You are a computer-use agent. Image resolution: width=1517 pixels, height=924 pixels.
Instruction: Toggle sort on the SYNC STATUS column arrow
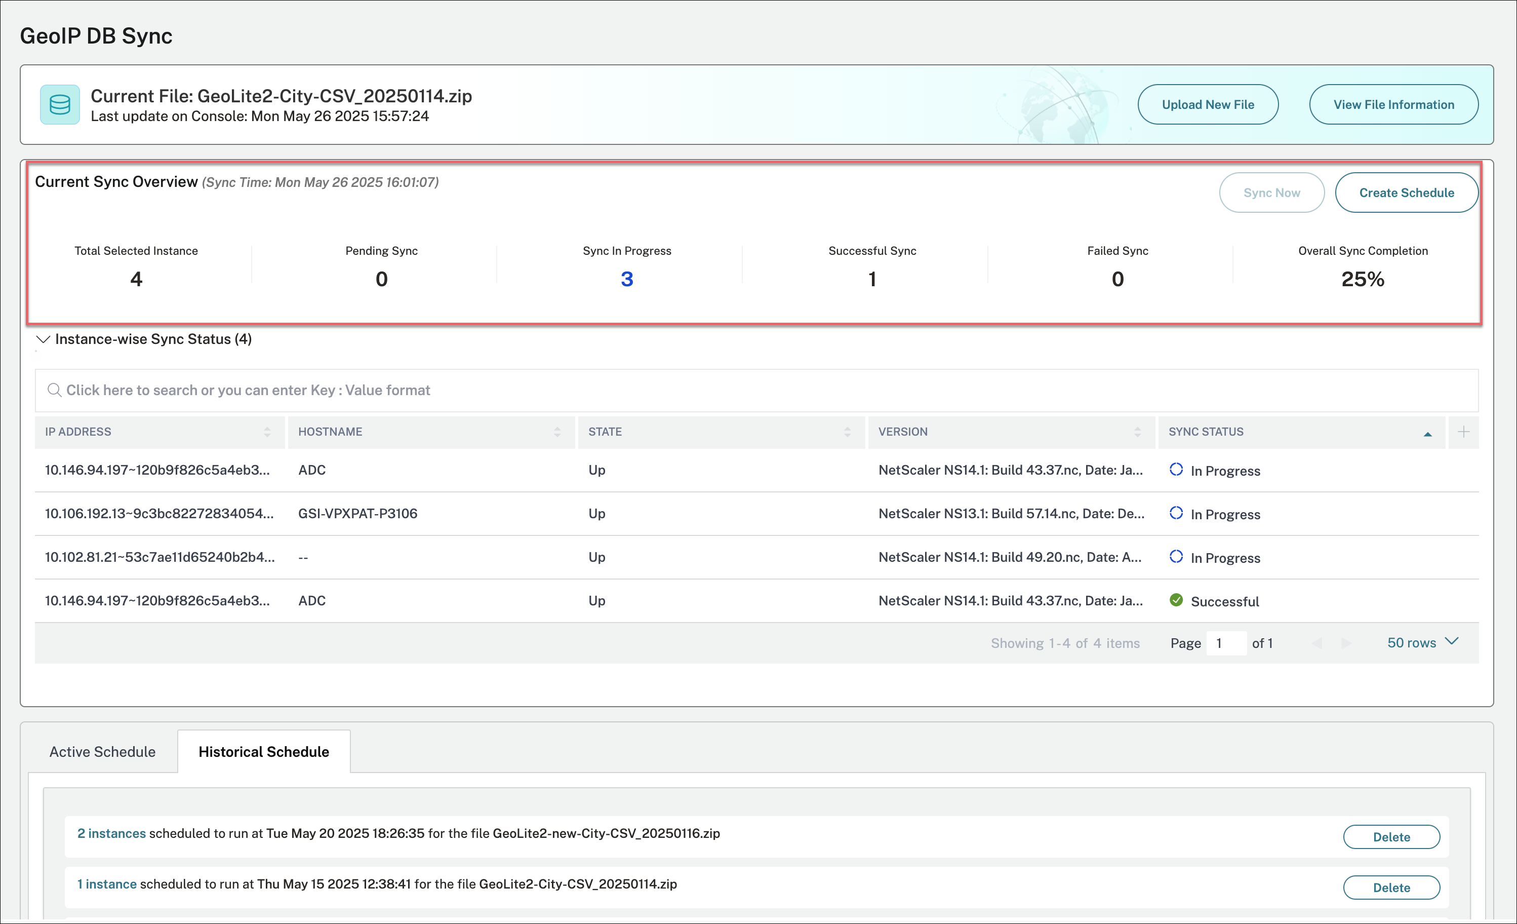1427,434
